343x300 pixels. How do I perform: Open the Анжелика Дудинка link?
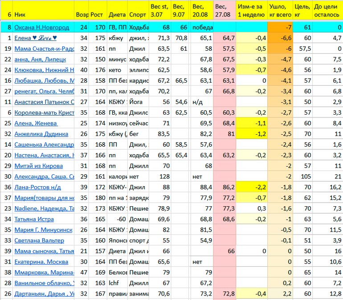tap(41, 134)
